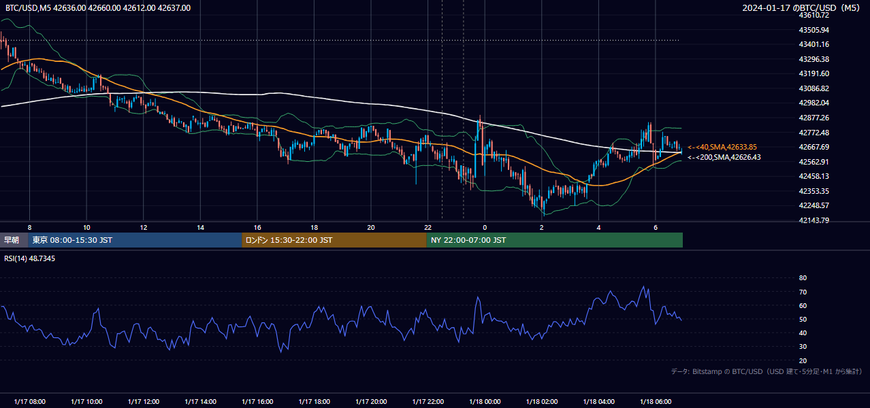
Task: Click the BTC/USD,M5 OHLC header text
Action: pos(98,8)
